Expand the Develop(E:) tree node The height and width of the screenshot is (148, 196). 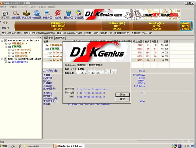click(x=9, y=53)
